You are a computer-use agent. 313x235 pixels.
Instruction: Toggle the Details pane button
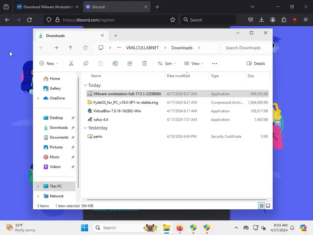point(256,64)
